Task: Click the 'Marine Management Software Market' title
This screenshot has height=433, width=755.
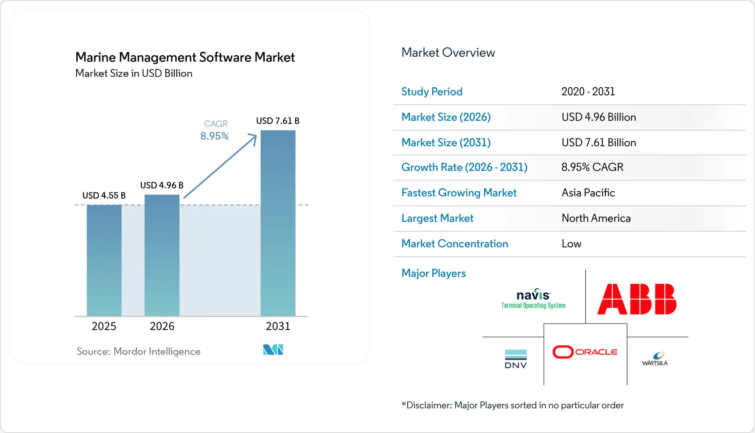Action: click(185, 57)
